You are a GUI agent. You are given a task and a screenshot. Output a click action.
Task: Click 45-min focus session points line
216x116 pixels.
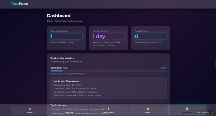pyautogui.click(x=75, y=92)
